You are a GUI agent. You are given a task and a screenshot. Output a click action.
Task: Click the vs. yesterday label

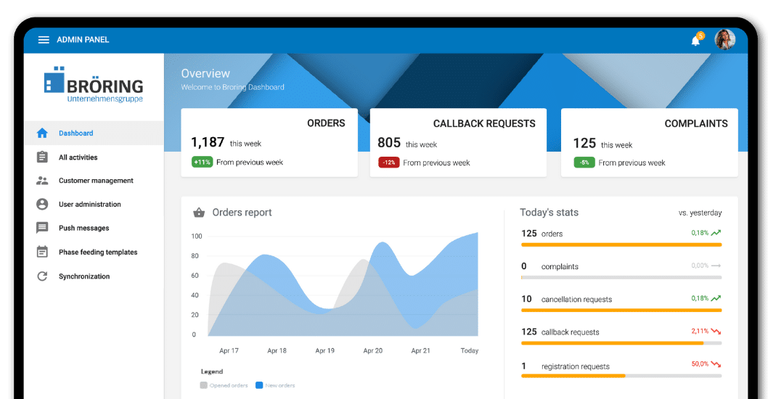click(700, 213)
